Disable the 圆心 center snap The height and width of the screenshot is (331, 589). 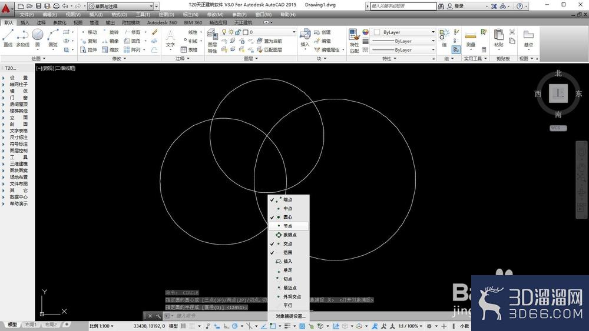289,218
